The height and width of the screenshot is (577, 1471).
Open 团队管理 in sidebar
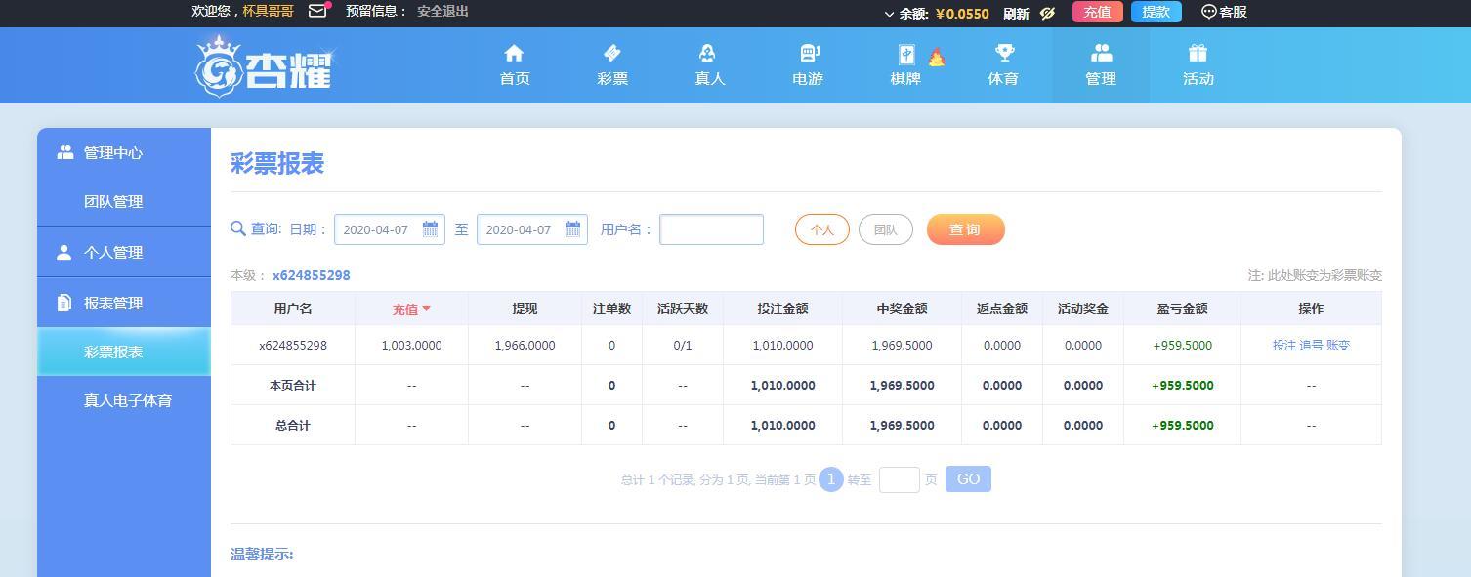coord(113,201)
